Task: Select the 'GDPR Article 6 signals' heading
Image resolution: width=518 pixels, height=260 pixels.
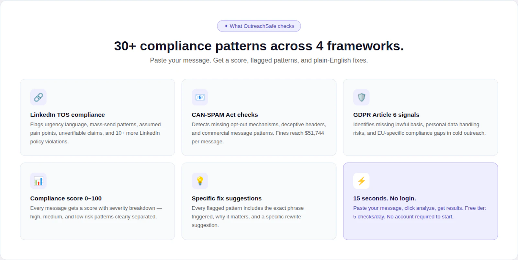Action: (386, 115)
